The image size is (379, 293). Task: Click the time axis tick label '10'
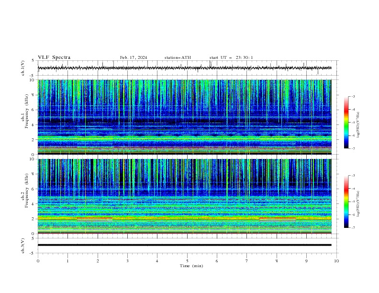[336, 261]
